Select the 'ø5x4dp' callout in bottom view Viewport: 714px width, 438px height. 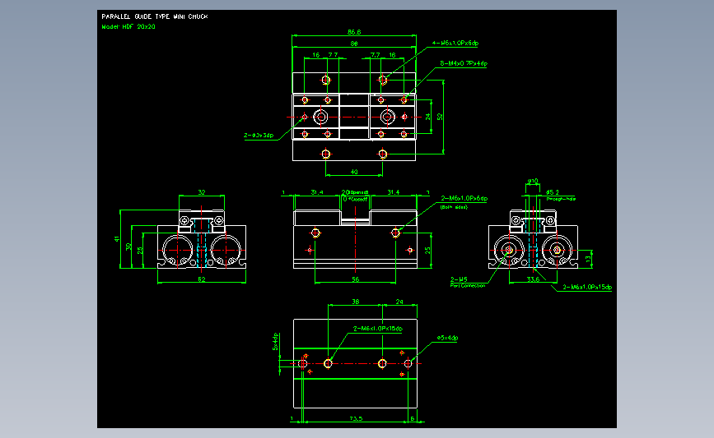point(447,338)
